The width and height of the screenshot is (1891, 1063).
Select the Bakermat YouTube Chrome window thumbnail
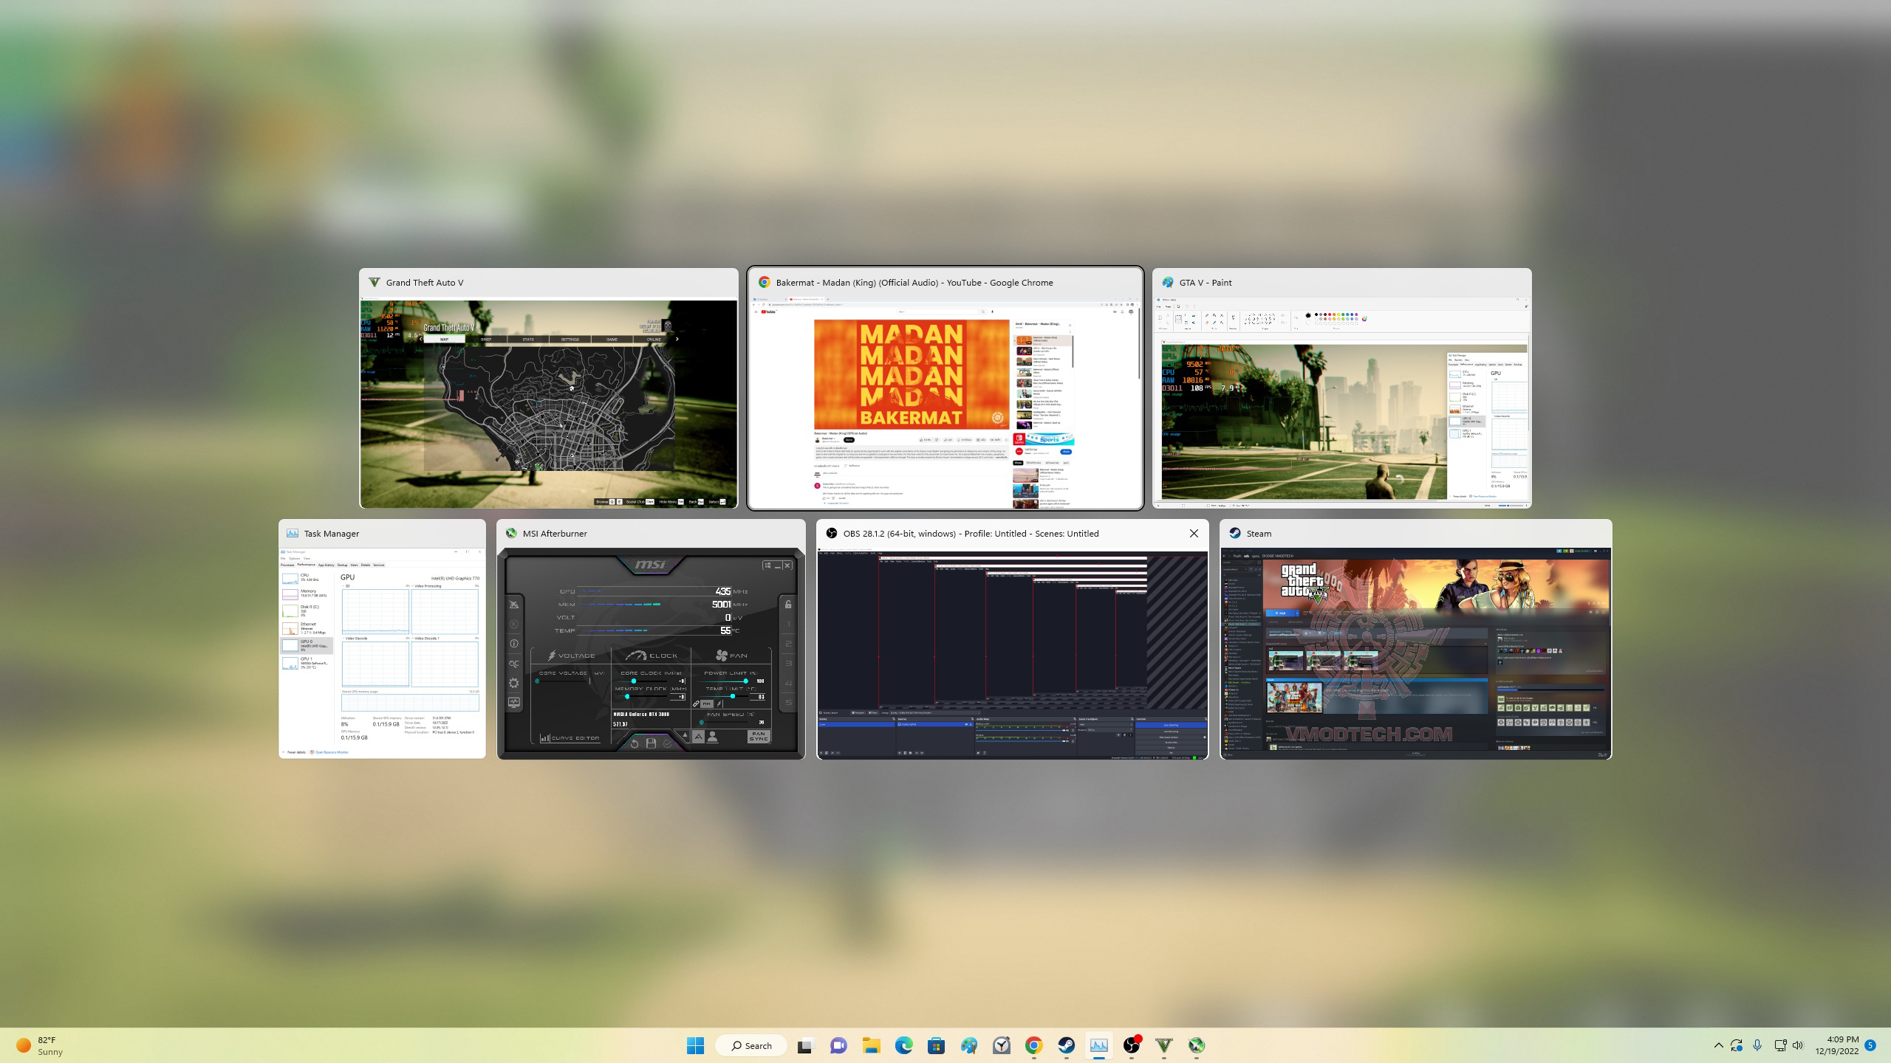945,402
